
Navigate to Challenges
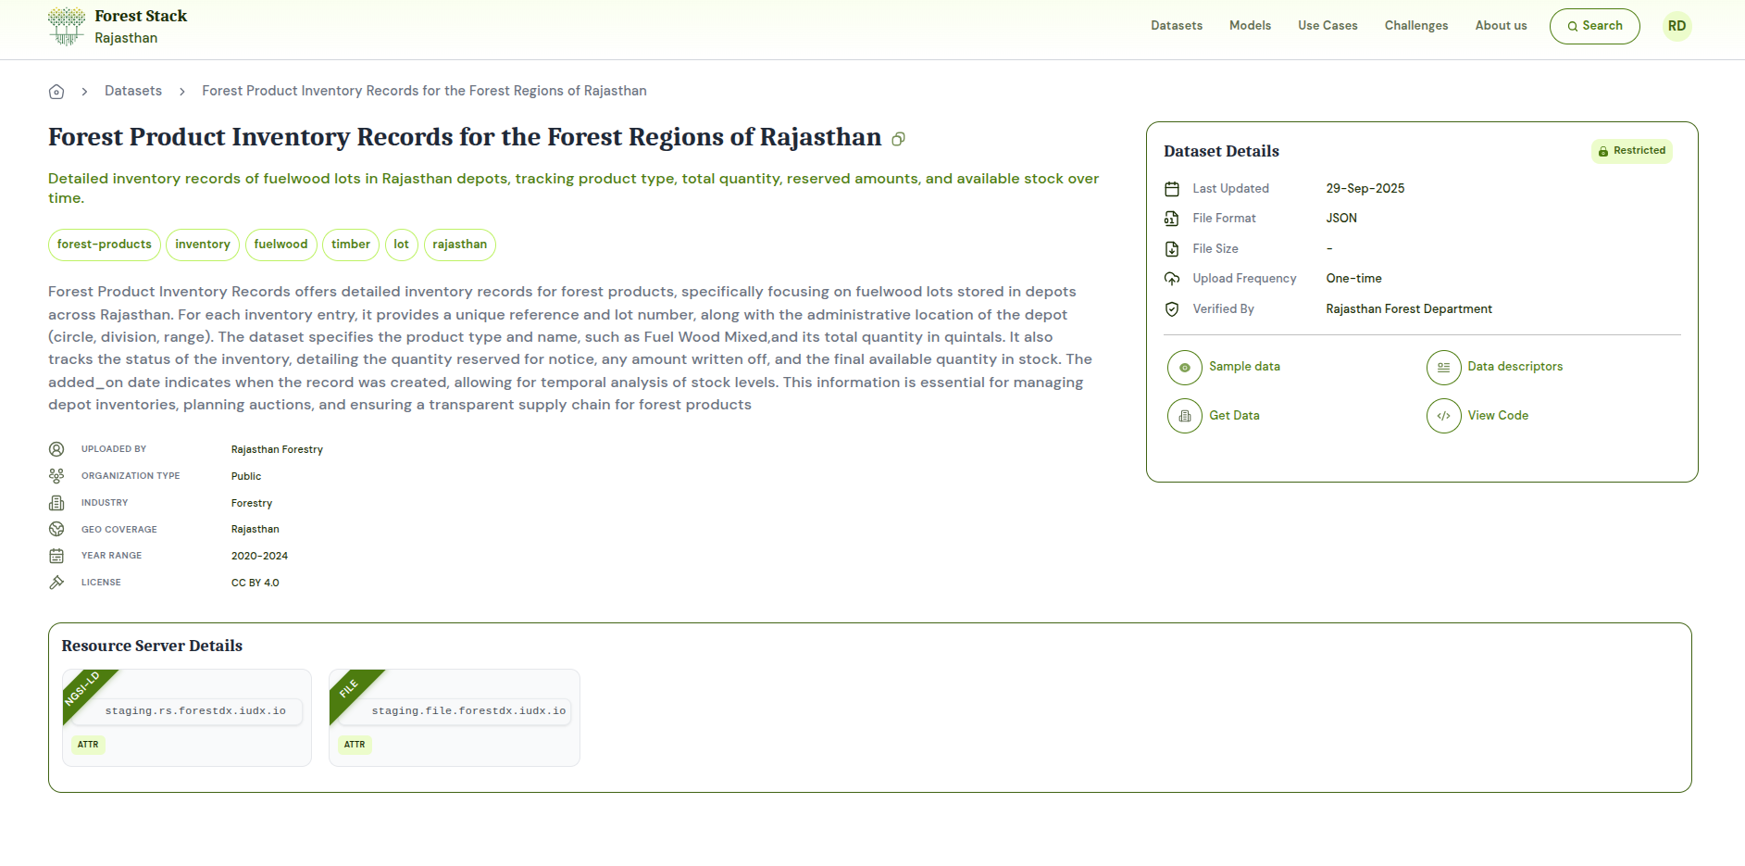1415,26
